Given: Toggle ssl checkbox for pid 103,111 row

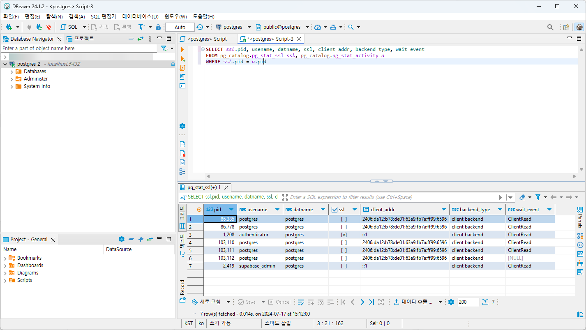Looking at the screenshot, I should [x=344, y=250].
